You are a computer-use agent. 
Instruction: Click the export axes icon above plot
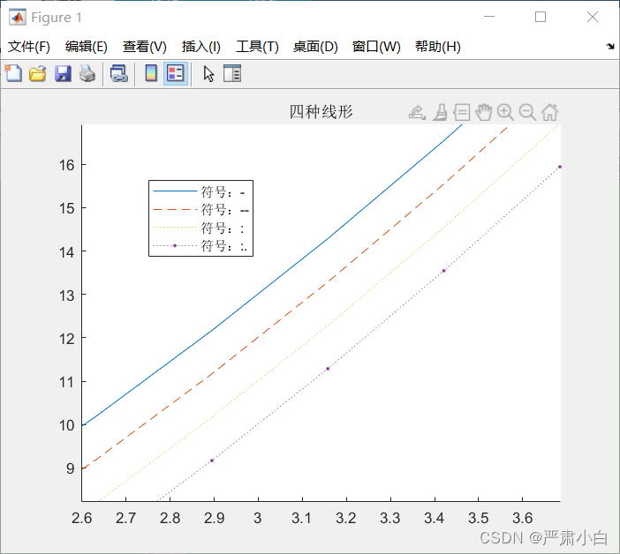point(417,113)
